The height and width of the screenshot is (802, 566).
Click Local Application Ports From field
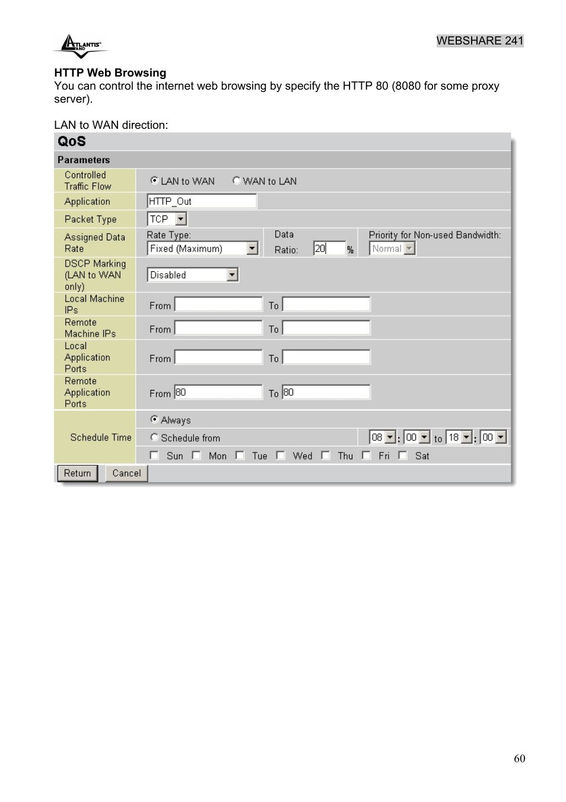pyautogui.click(x=218, y=357)
